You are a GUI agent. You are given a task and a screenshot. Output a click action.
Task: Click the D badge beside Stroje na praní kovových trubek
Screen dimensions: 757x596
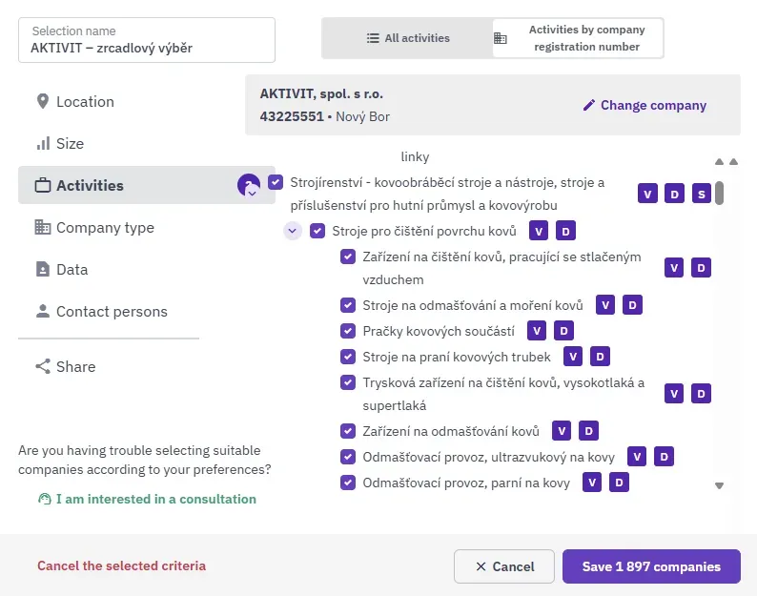click(x=600, y=357)
